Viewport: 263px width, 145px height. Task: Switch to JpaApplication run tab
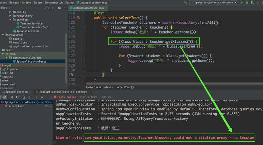coord(16,92)
